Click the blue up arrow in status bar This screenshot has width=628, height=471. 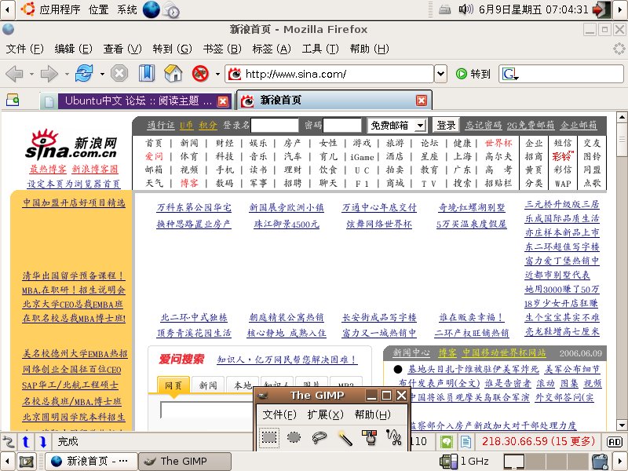coord(26,442)
